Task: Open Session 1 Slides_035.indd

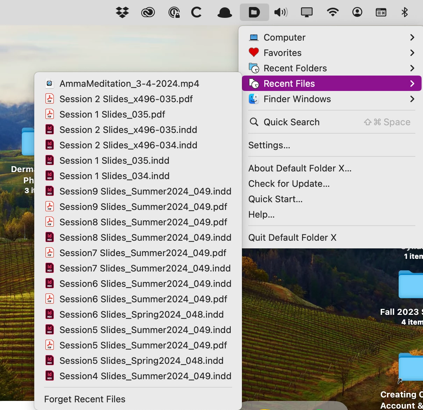Action: click(138, 161)
